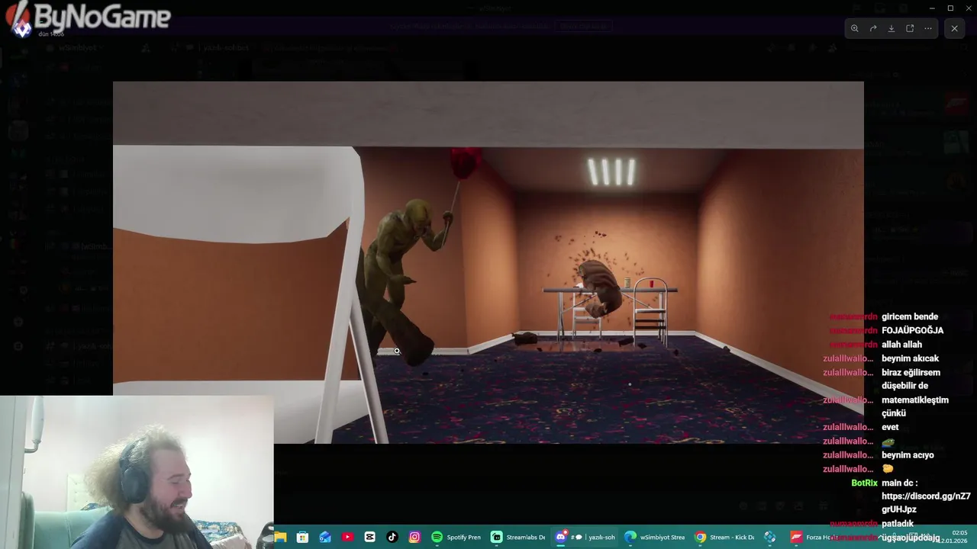977x549 pixels.
Task: Maximize the Discord window
Action: tap(950, 8)
